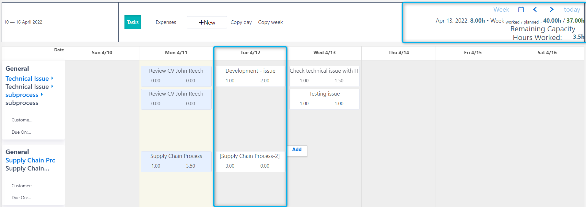
Task: Open Monday's Supply Chain Process entry
Action: pyautogui.click(x=176, y=156)
